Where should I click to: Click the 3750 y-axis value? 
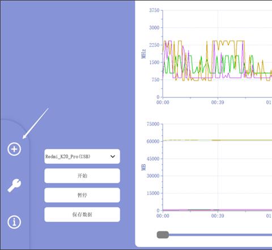click(154, 10)
